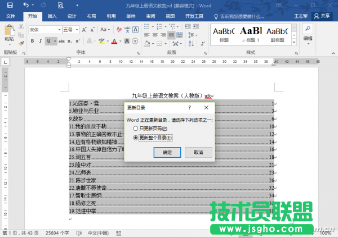
Task: Open the print preview icon in quick access
Action: [61, 5]
